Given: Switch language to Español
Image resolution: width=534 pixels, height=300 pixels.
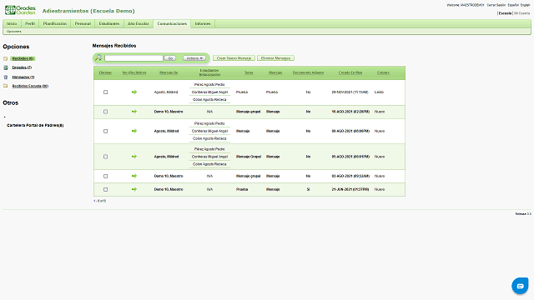Looking at the screenshot, I should (513, 5).
